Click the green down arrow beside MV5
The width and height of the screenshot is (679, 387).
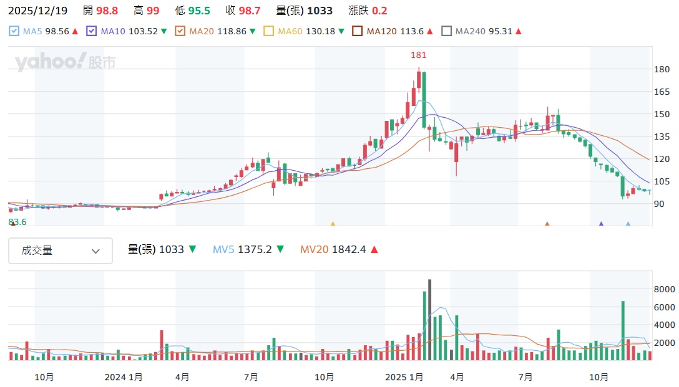(x=280, y=249)
